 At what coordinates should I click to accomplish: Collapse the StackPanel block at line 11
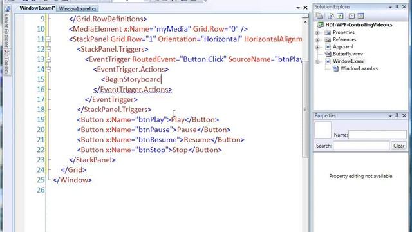pos(49,39)
